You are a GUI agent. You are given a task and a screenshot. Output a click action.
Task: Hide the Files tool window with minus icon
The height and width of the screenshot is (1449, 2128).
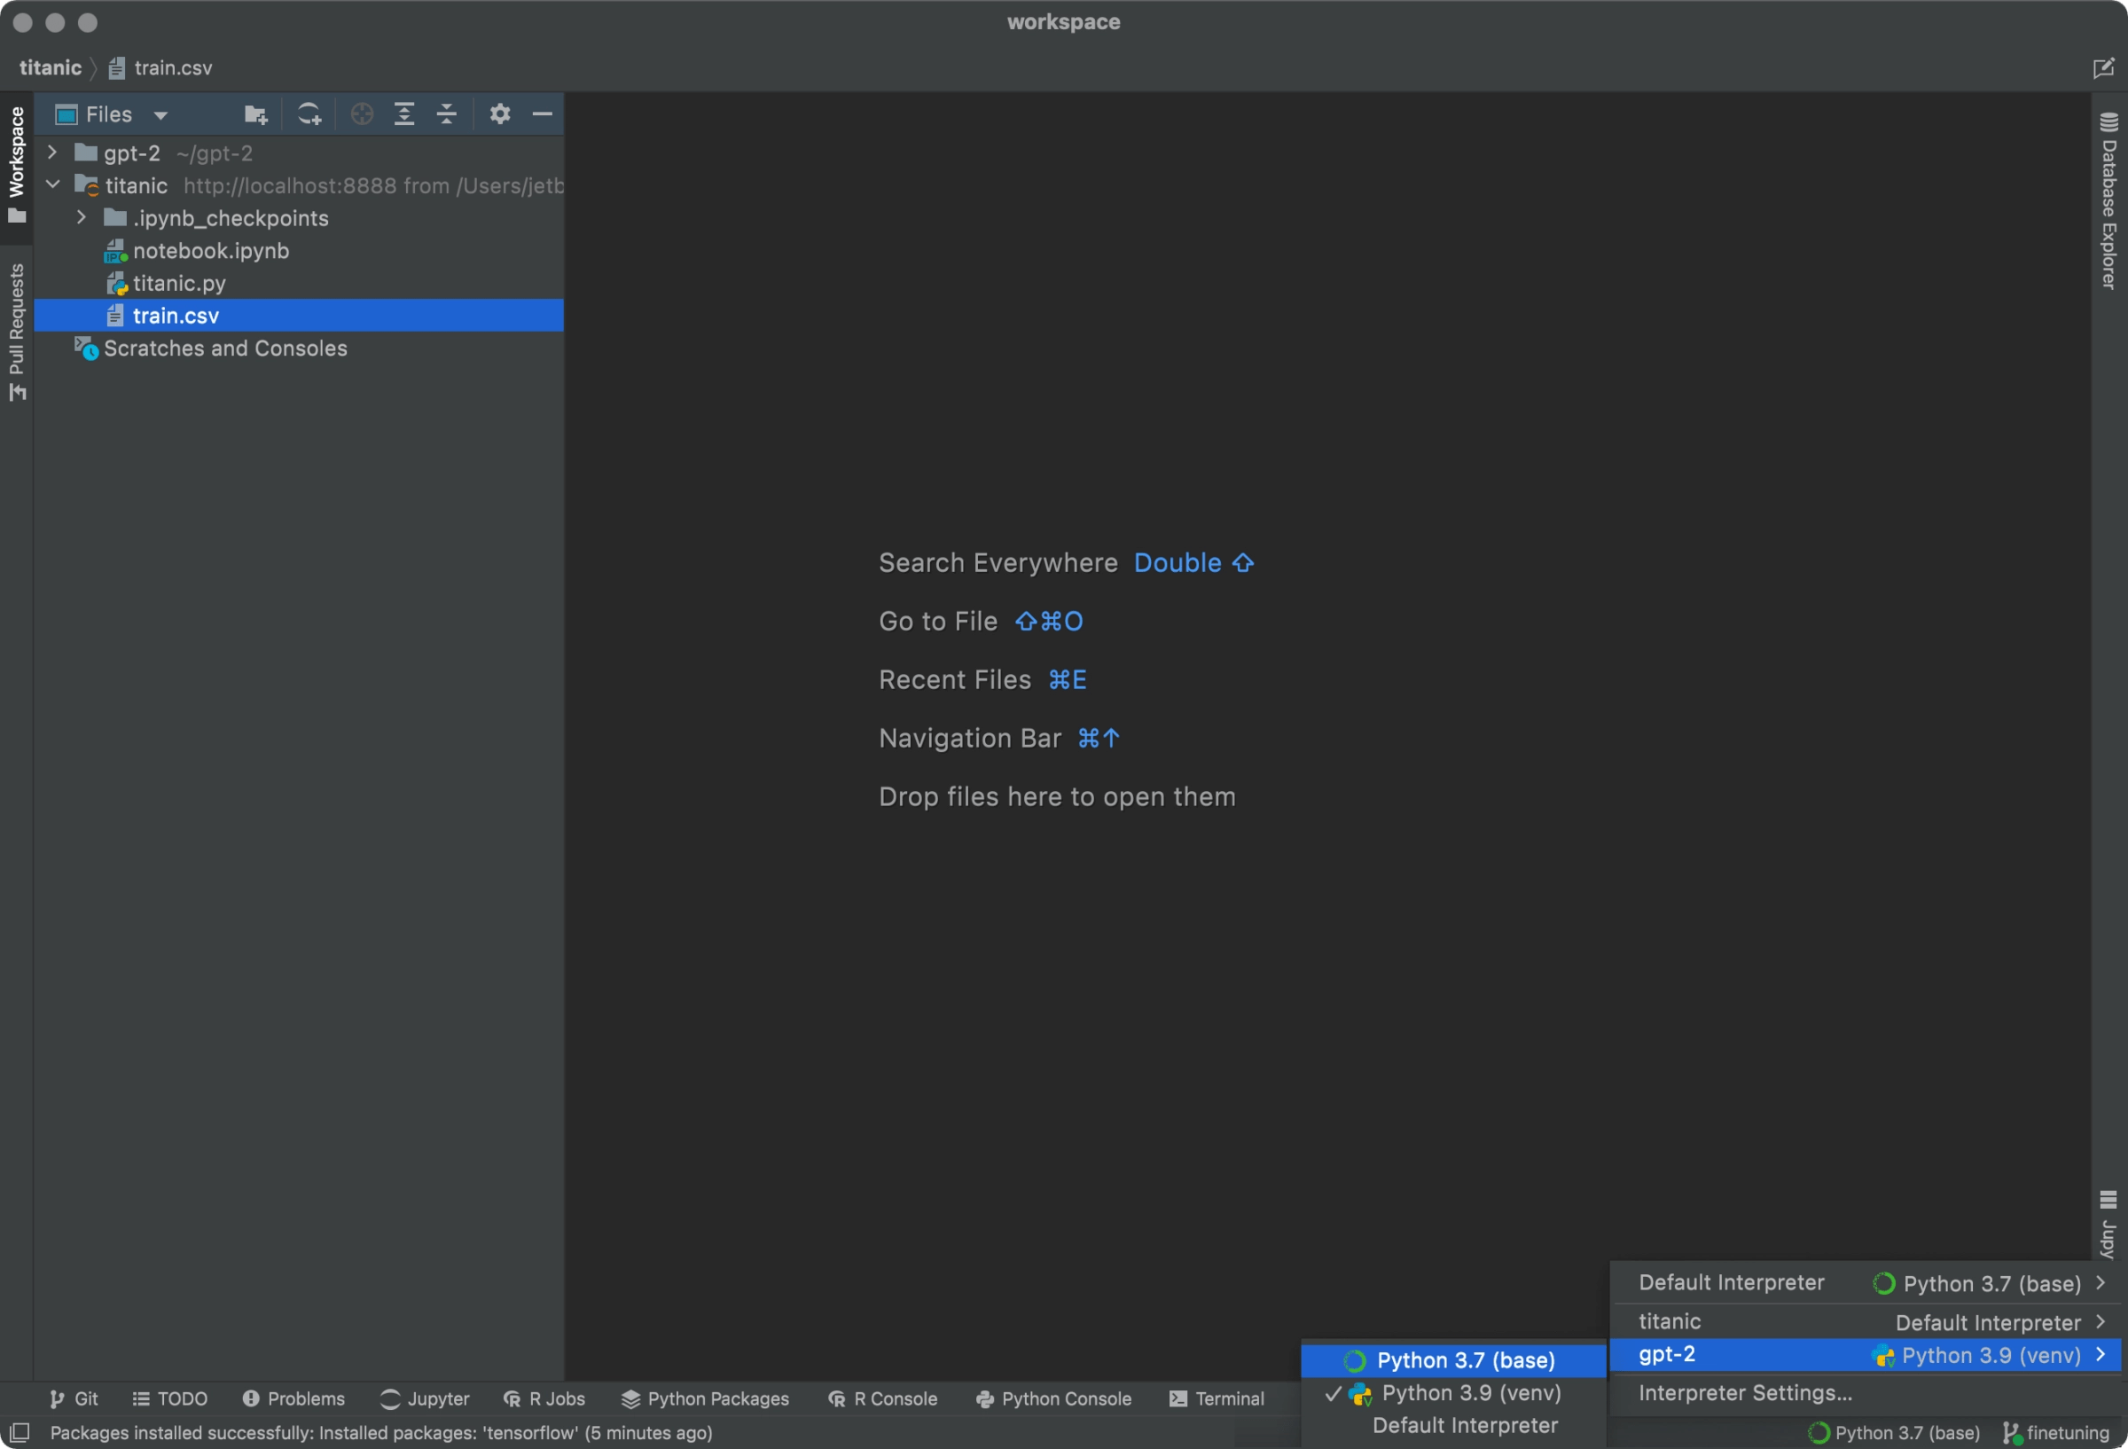click(x=542, y=114)
